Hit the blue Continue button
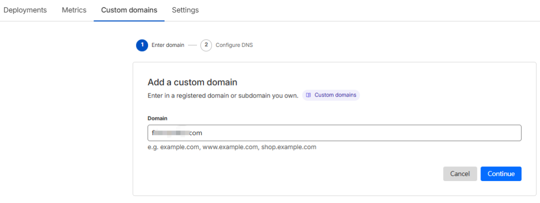 (x=501, y=174)
